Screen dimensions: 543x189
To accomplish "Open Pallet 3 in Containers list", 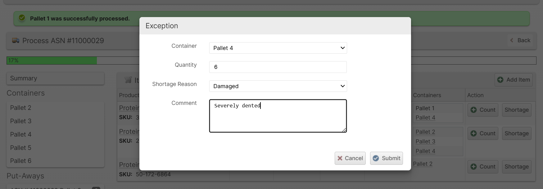I will (21, 121).
